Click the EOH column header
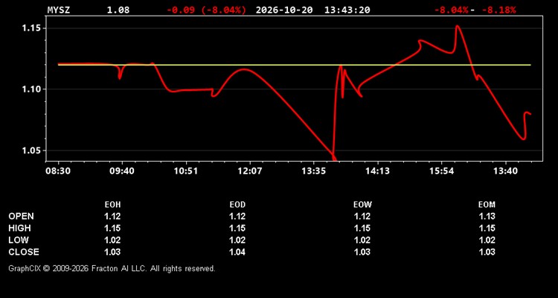This screenshot has width=558, height=298. [x=112, y=205]
